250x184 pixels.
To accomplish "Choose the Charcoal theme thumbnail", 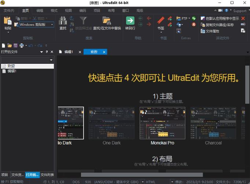I will (213, 123).
